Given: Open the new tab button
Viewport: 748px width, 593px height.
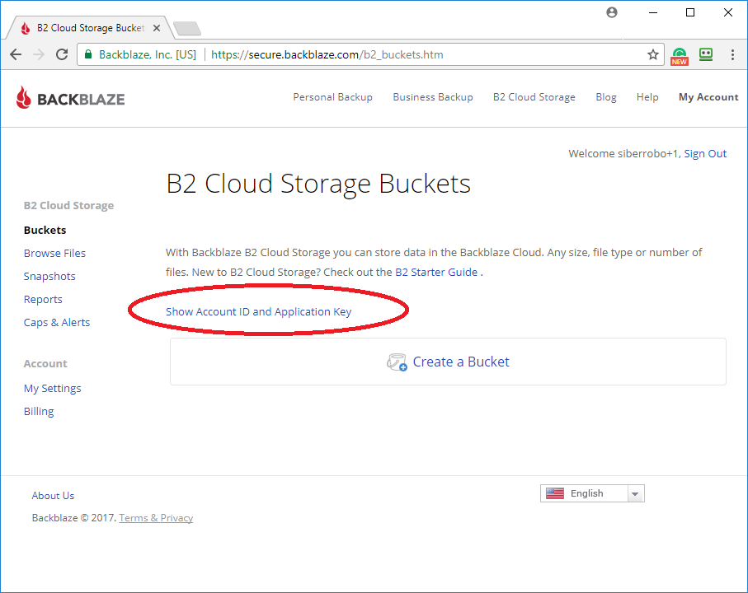Looking at the screenshot, I should [x=187, y=29].
